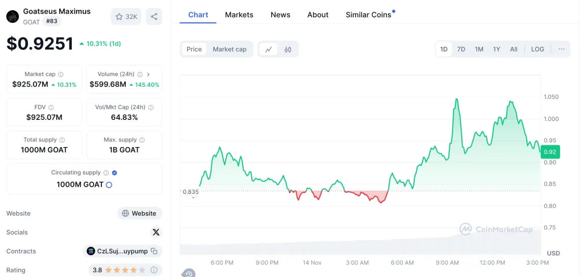Screen dimensions: 581x277
Task: Open Total supply info icon
Action: click(62, 140)
